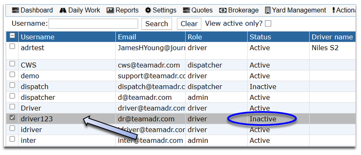Click the Brokerage money icon
The height and width of the screenshot is (155, 361).
[223, 11]
